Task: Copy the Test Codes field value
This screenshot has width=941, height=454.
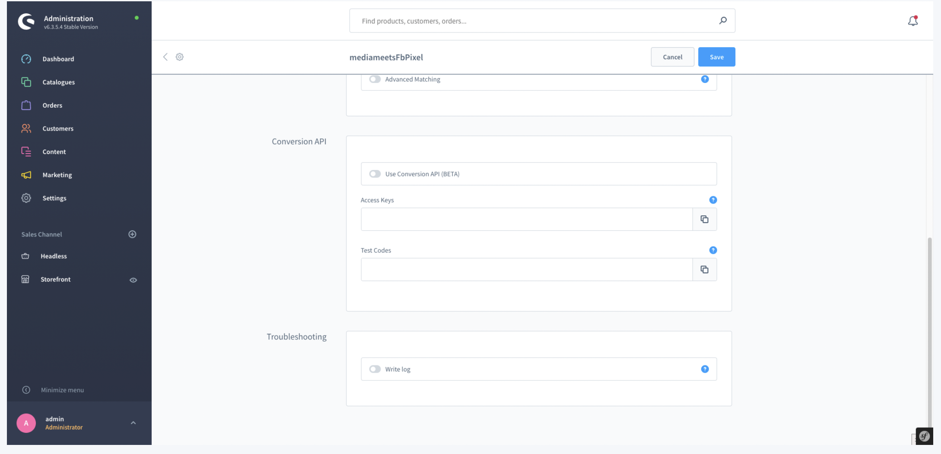Action: click(x=705, y=269)
